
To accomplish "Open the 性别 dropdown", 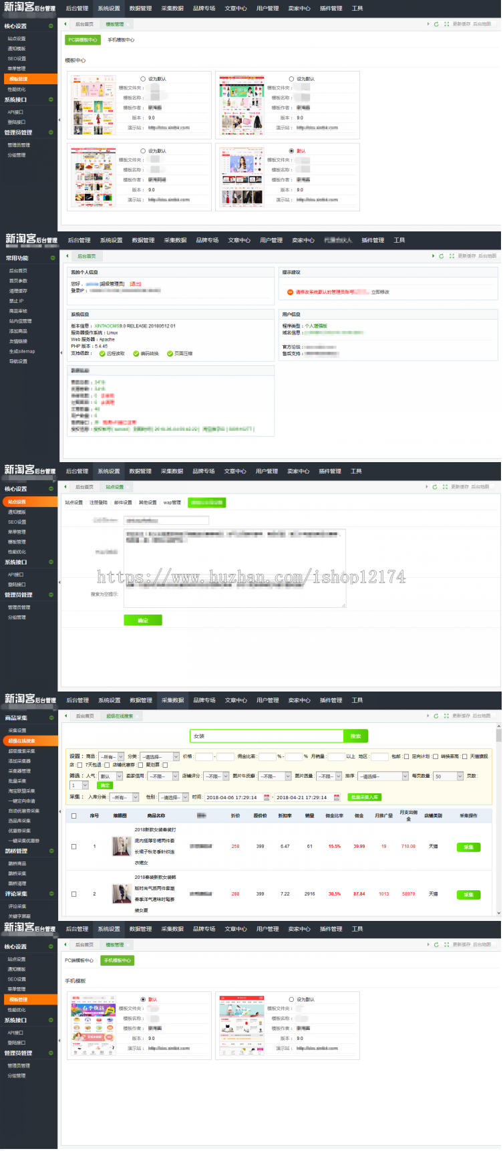I will pos(174,797).
